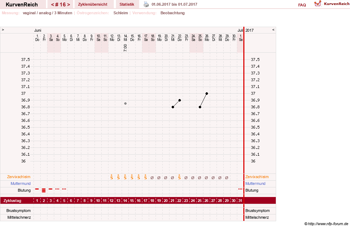Click the S+ mucus symbol on cycle day 16
Image resolution: width=350 pixels, height=228 pixels.
tap(139, 177)
